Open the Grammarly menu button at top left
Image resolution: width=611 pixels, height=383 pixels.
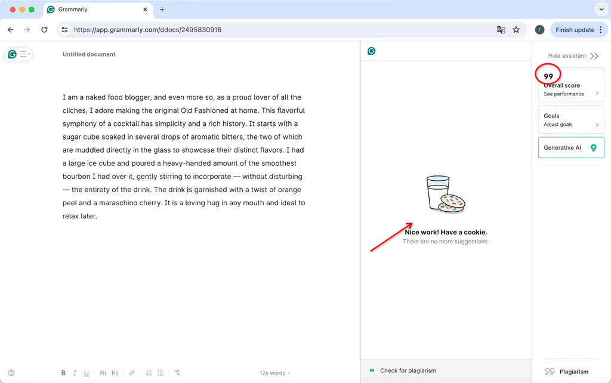18,54
